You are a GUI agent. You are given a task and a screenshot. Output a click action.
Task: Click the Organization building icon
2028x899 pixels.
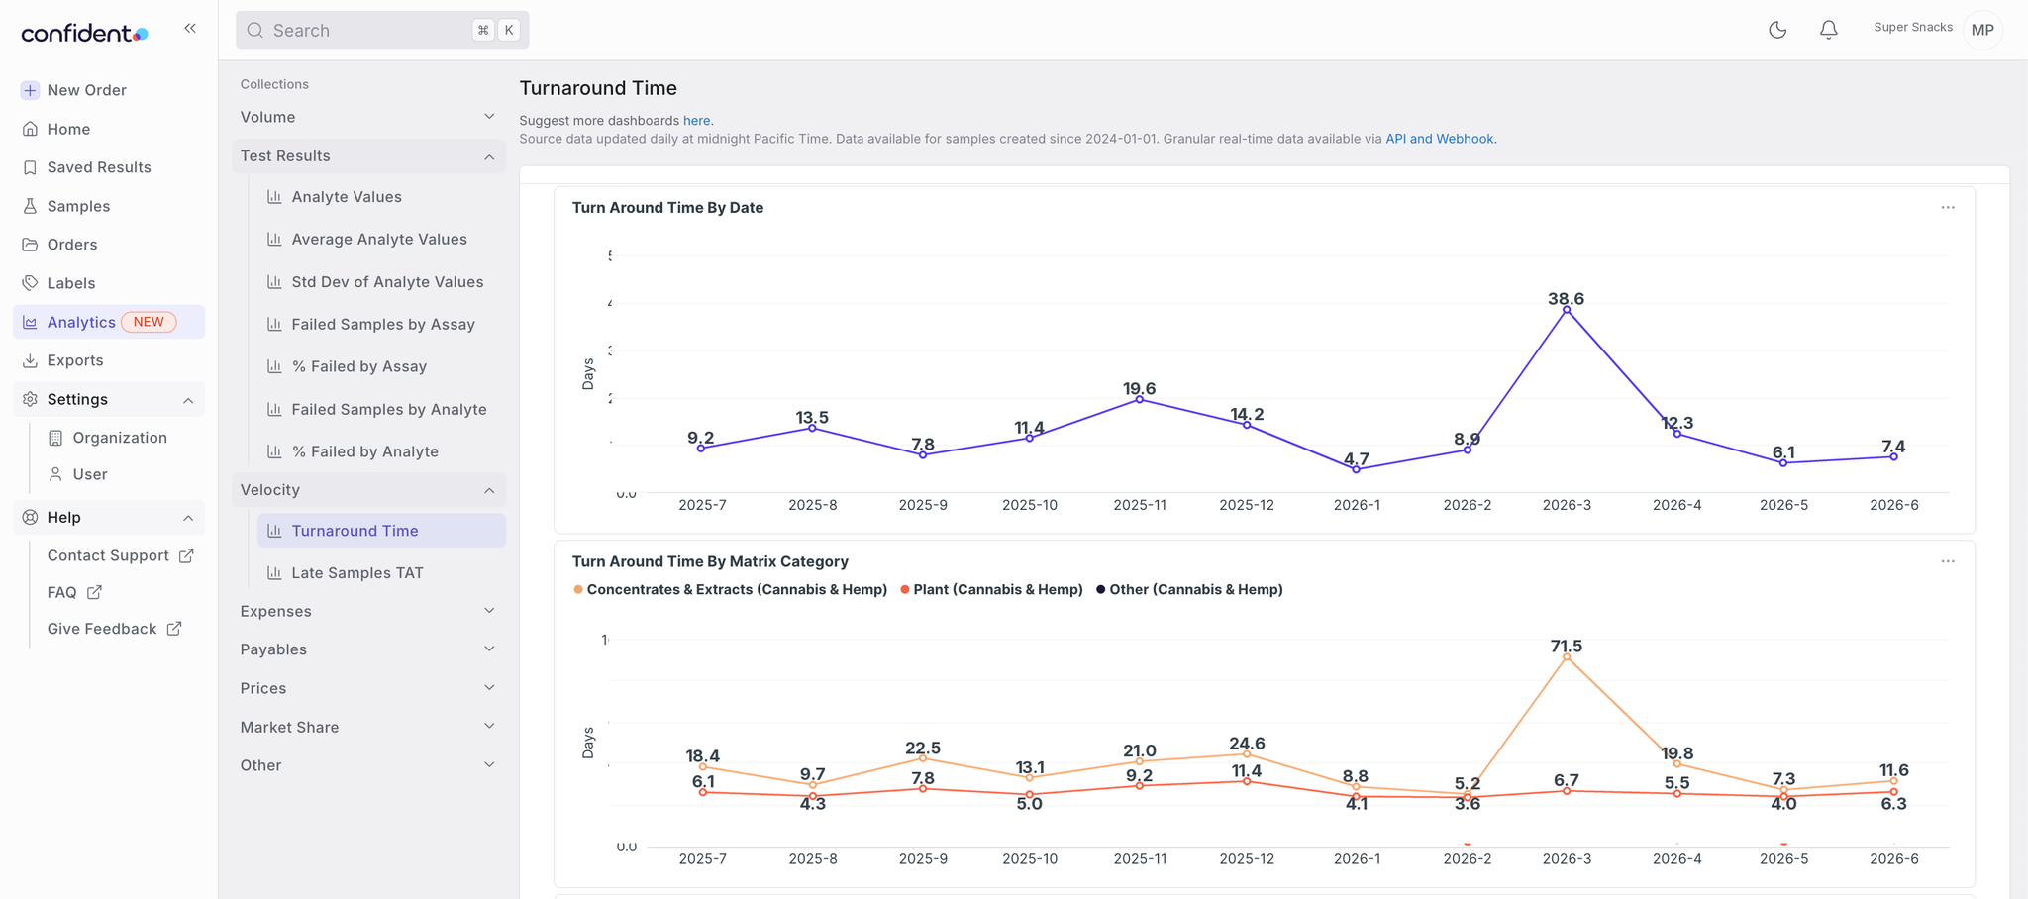tap(55, 438)
